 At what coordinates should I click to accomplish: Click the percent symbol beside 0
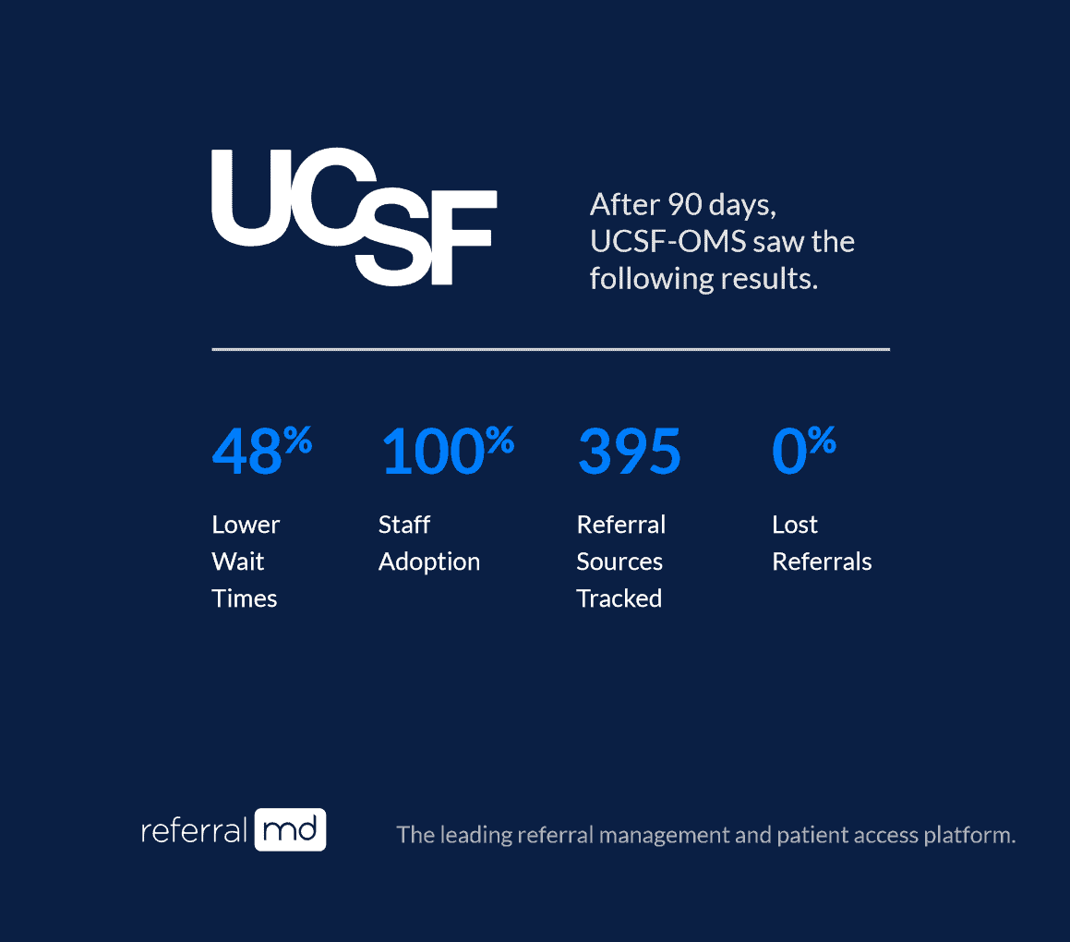[x=823, y=440]
